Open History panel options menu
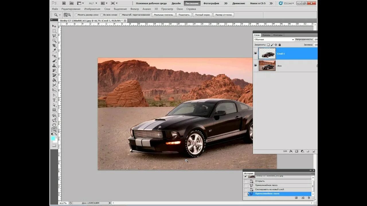 (x=313, y=173)
